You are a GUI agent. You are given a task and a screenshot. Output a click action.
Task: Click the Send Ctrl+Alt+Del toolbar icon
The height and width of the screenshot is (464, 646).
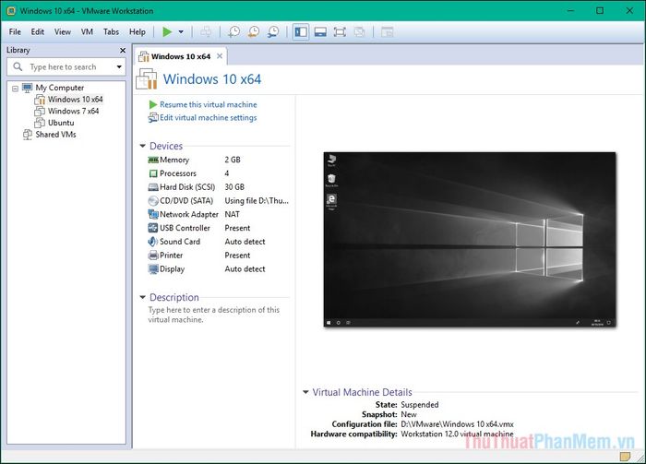click(206, 31)
